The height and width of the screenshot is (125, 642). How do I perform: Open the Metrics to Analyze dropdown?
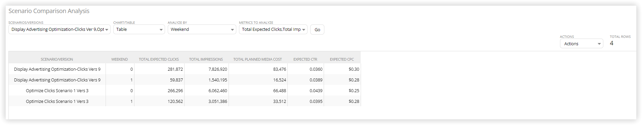(273, 29)
